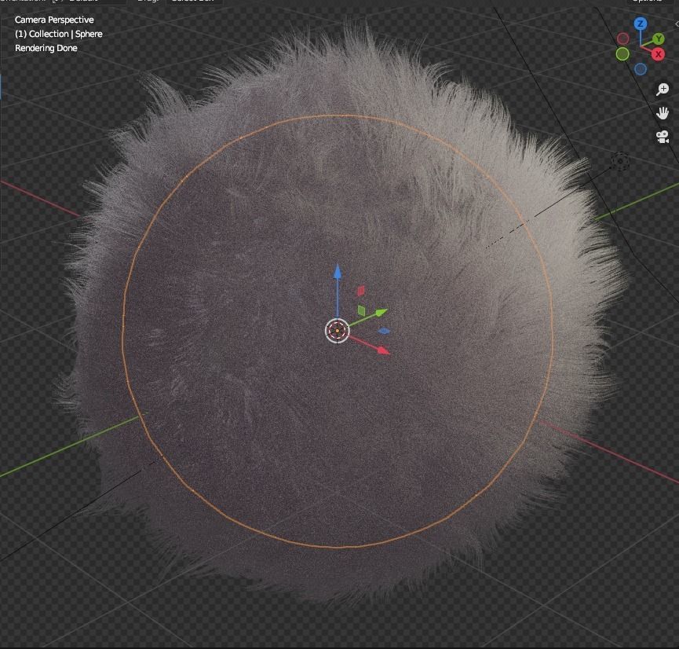Select the point light object
This screenshot has height=649, width=679.
[620, 161]
